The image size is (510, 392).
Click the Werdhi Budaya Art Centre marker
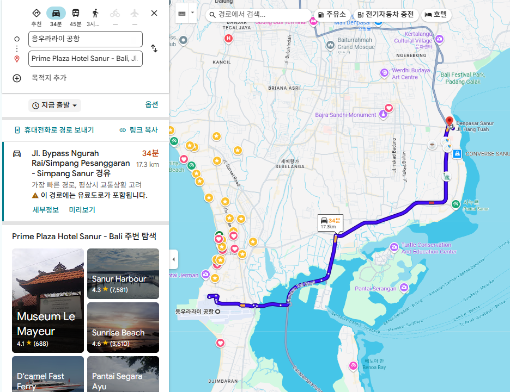click(x=384, y=73)
